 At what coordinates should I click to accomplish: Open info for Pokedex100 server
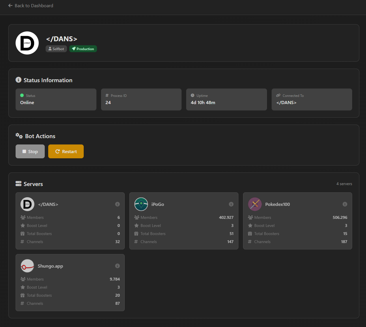[x=345, y=204]
